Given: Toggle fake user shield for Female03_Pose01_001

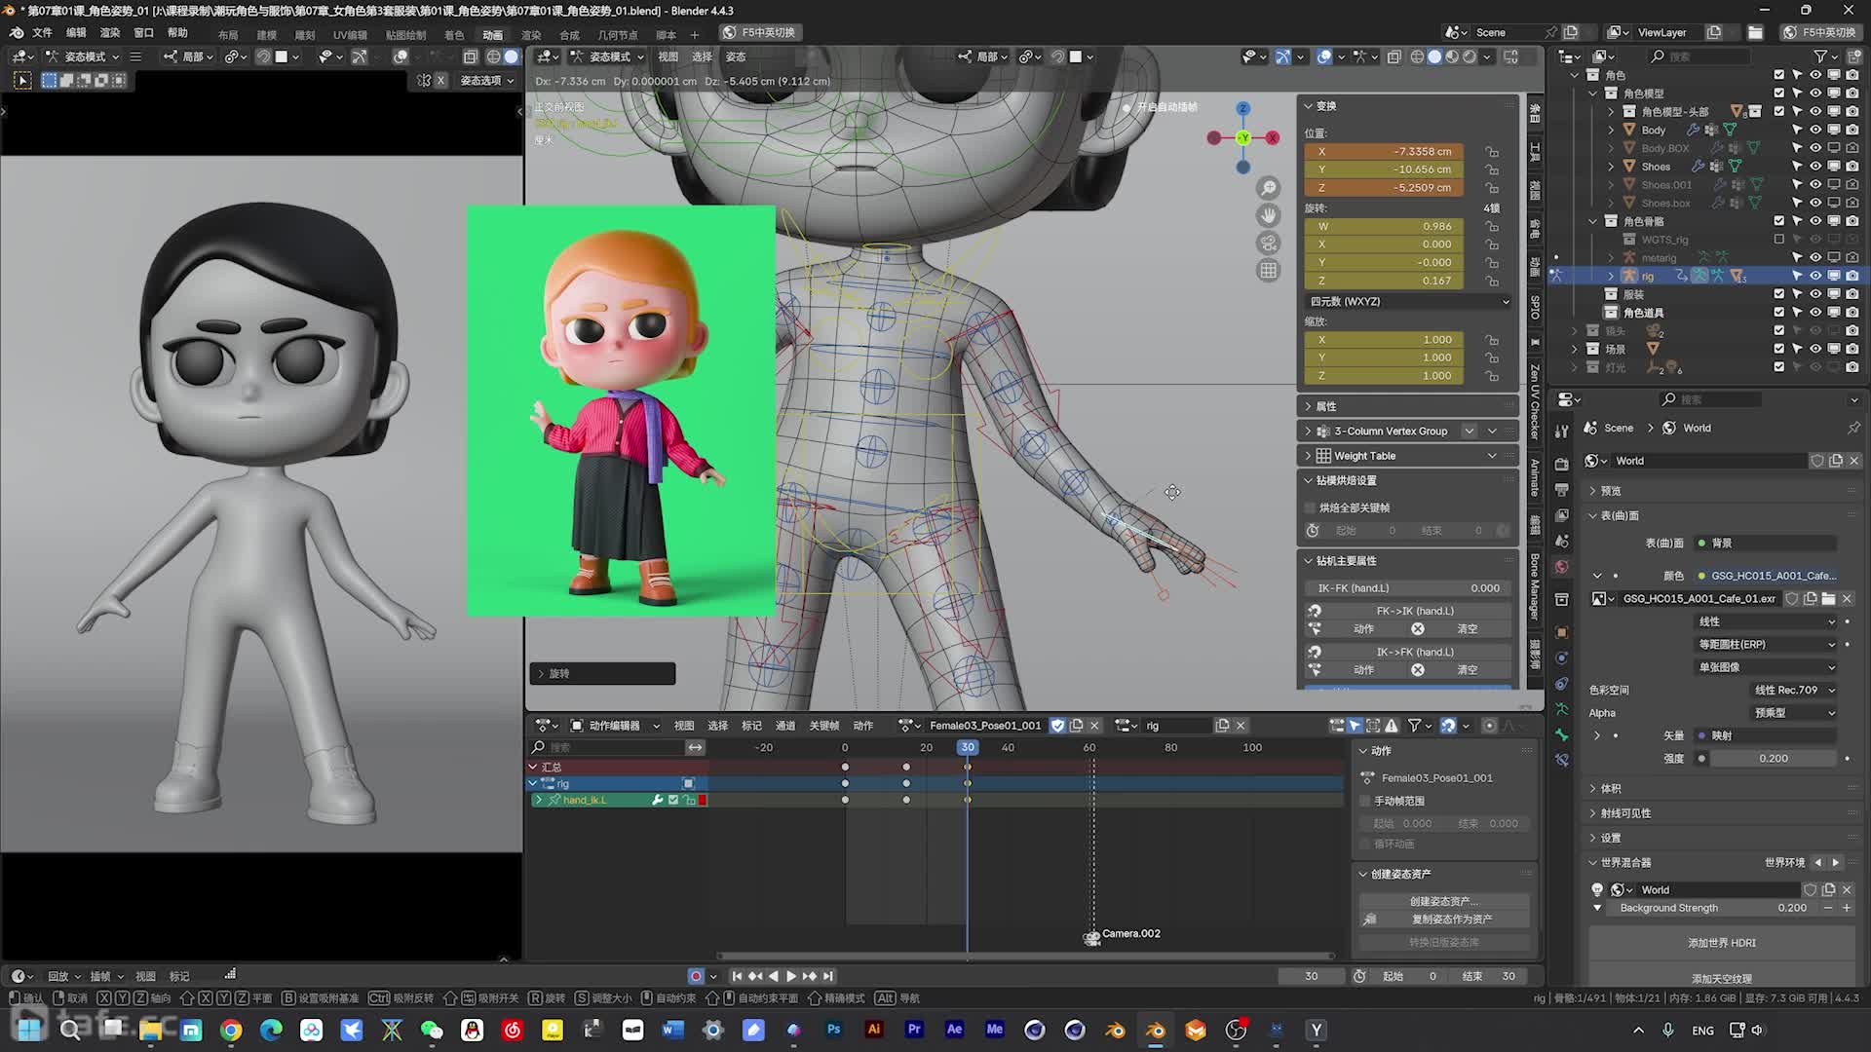Looking at the screenshot, I should 1057,726.
